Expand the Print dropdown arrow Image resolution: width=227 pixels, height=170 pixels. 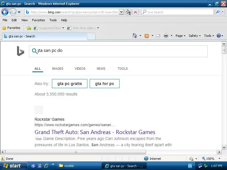[x=171, y=36]
